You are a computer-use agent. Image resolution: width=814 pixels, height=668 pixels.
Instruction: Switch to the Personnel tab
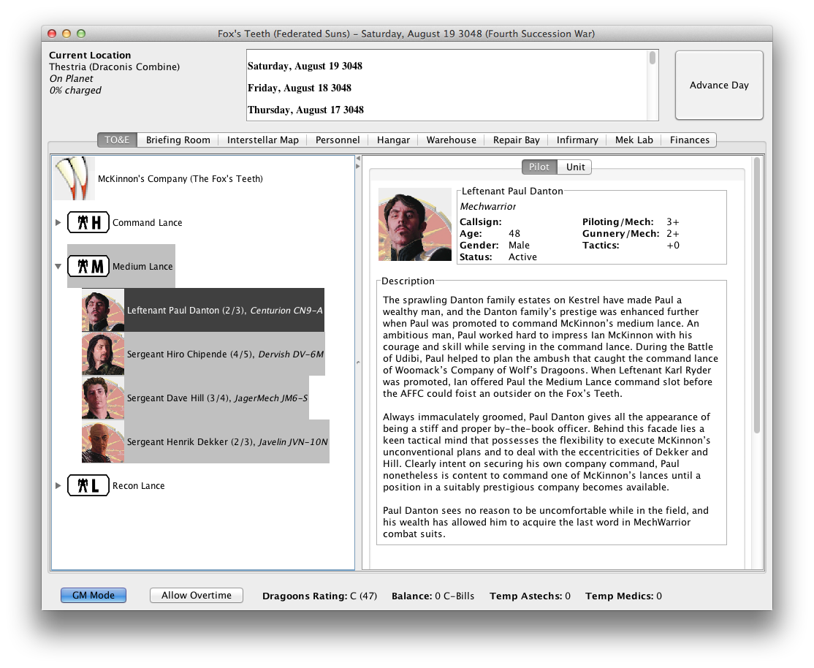pos(338,140)
